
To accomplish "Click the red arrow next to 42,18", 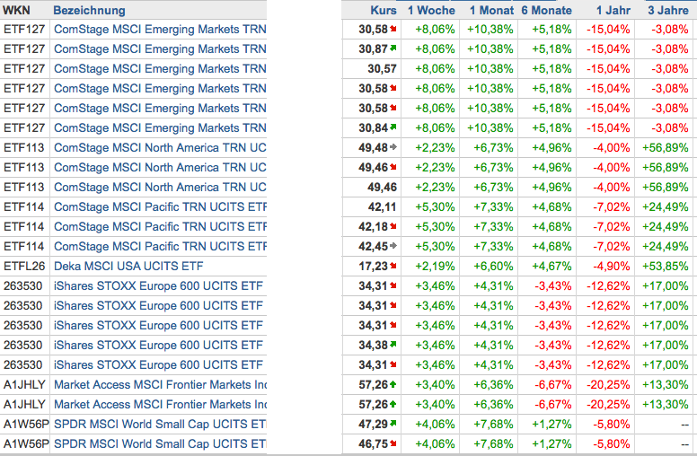I will point(393,226).
